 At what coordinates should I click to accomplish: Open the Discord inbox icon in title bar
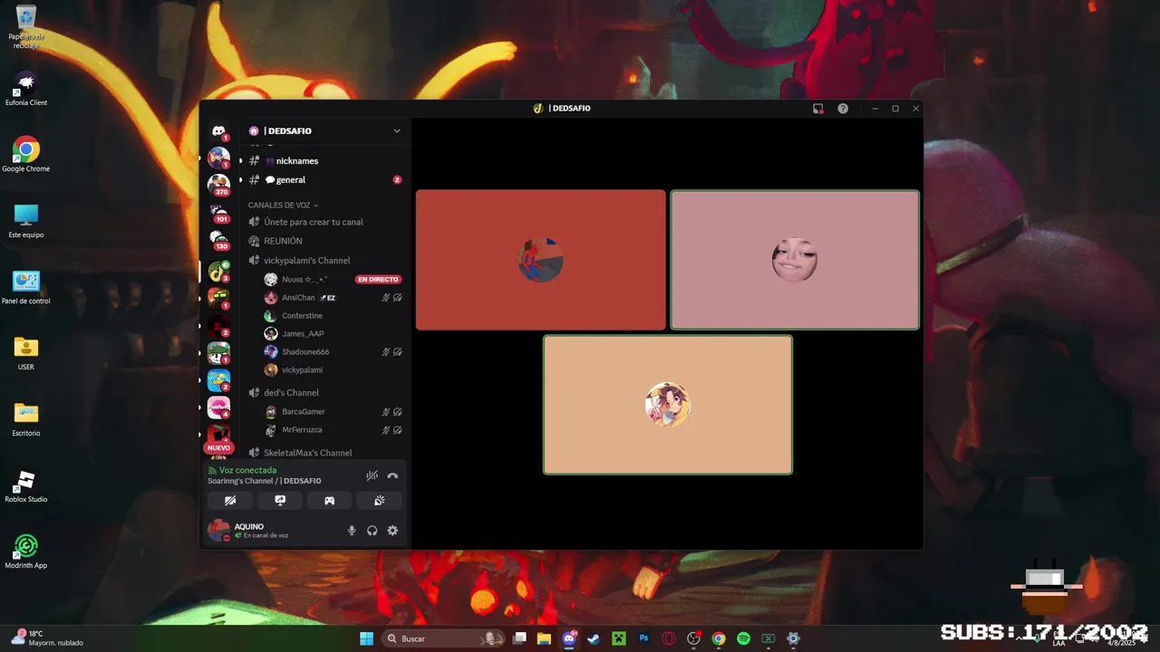818,109
